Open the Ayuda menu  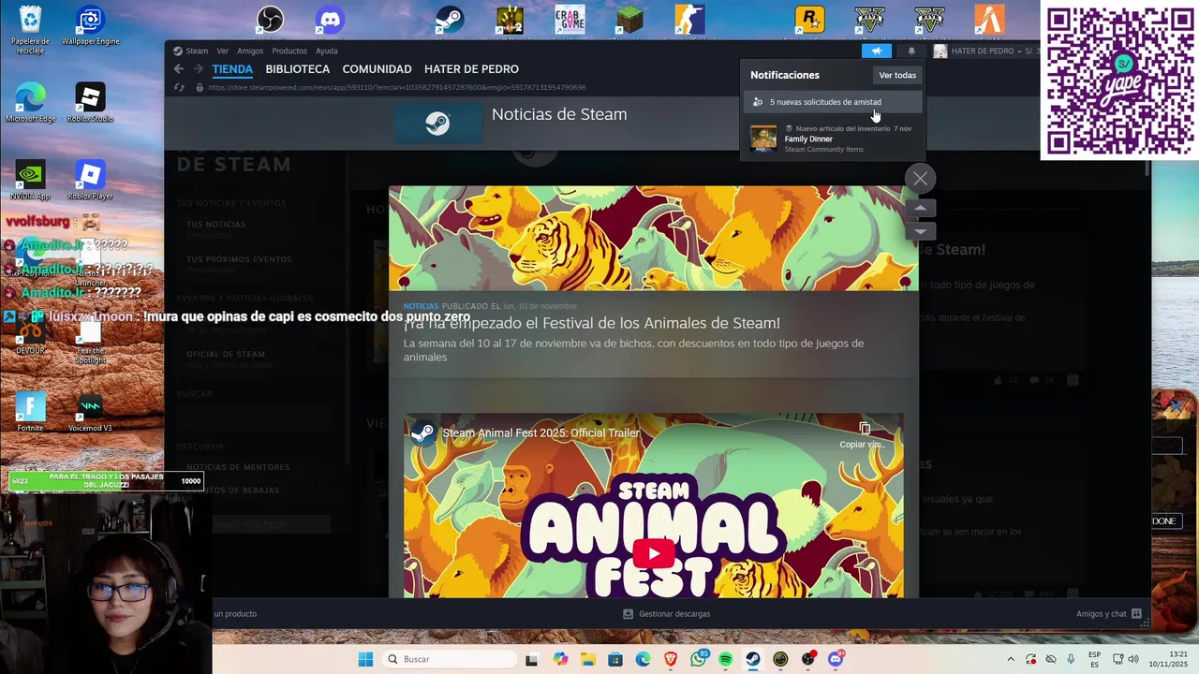[327, 51]
